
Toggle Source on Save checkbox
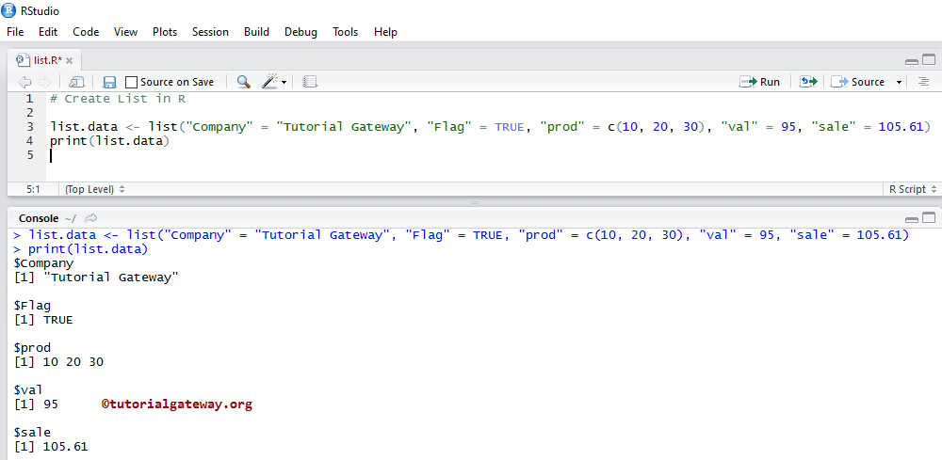click(131, 82)
